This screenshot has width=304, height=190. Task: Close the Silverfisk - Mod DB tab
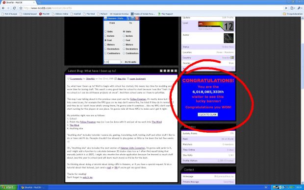click(34, 2)
